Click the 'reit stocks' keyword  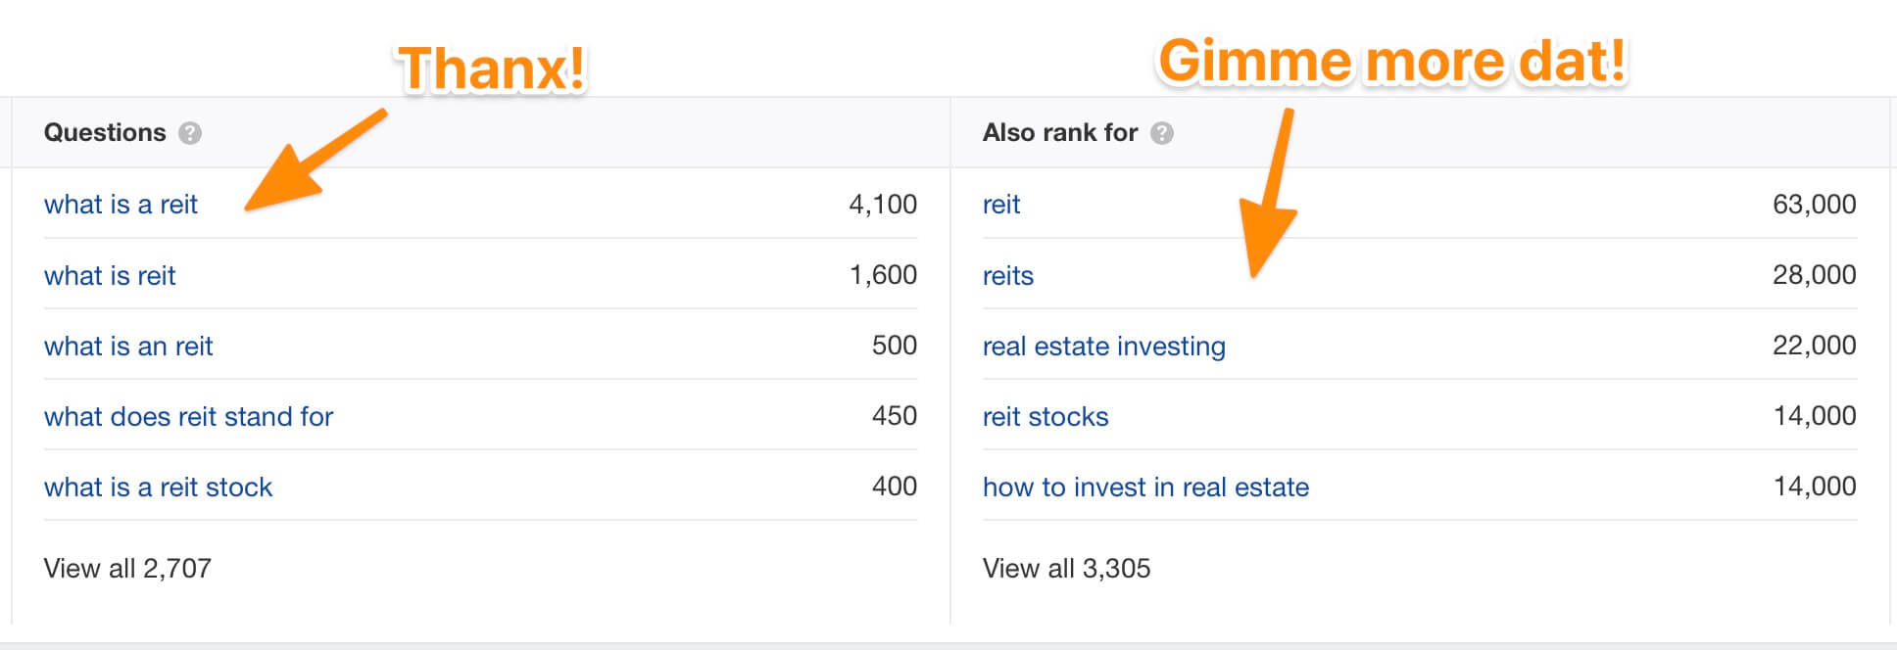[x=1046, y=417]
